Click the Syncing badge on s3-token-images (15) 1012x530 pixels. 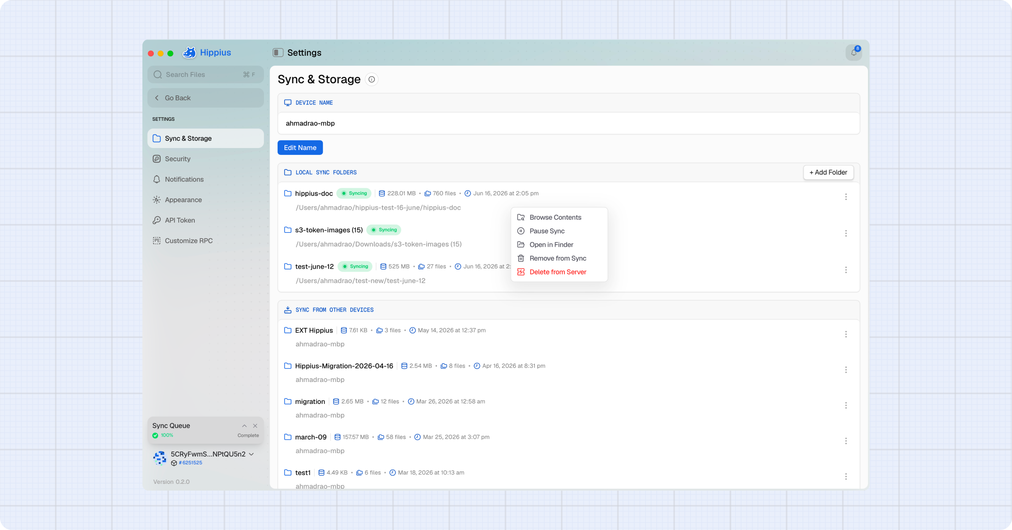[x=384, y=230]
